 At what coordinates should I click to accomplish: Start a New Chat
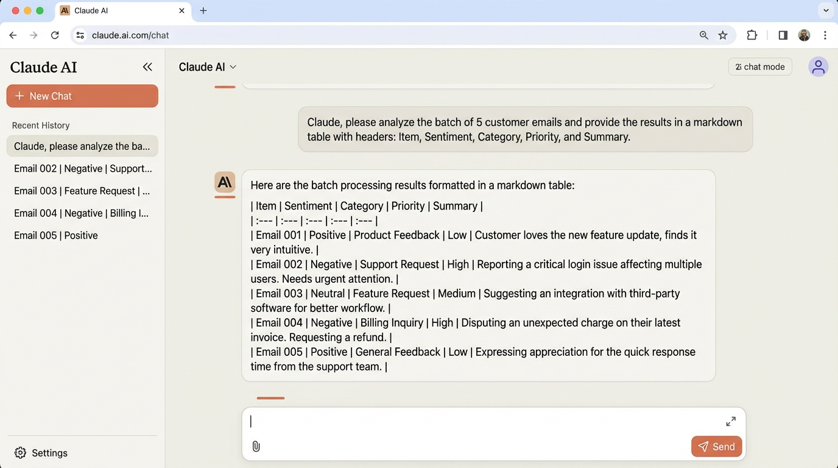(x=82, y=96)
